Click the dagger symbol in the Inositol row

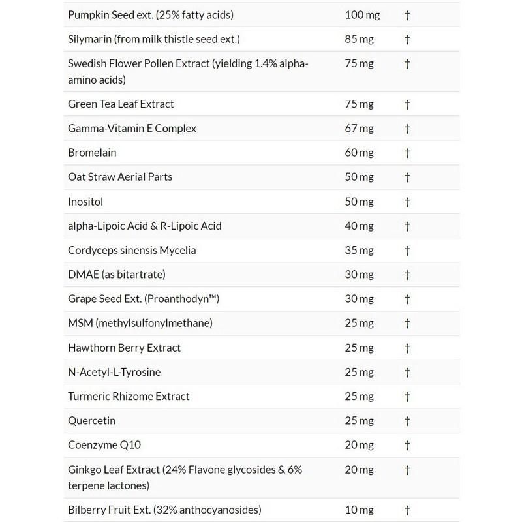[x=407, y=202]
